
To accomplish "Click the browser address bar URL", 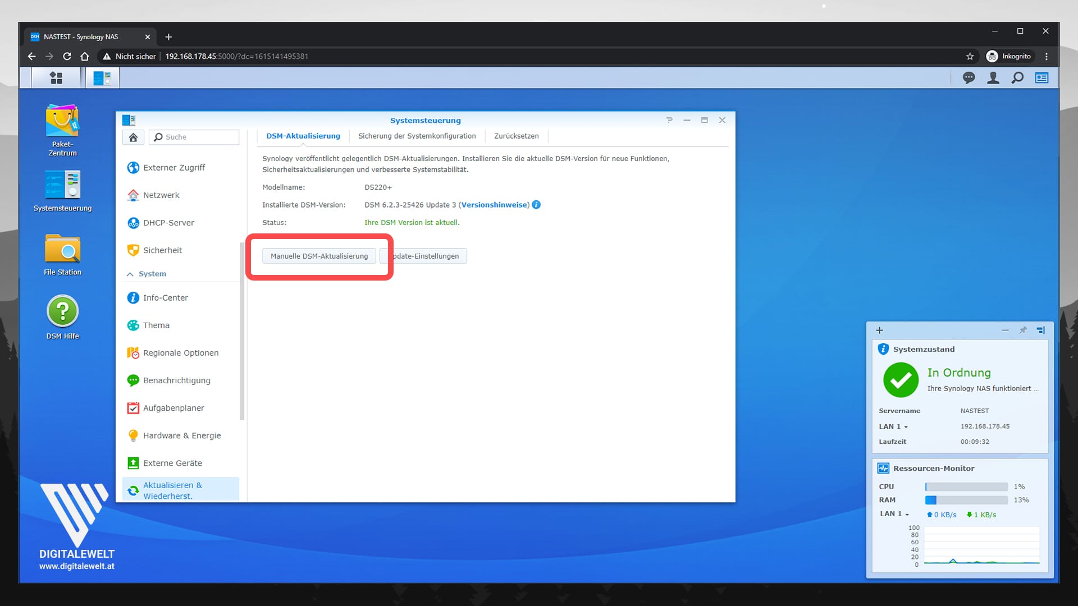I will (236, 57).
